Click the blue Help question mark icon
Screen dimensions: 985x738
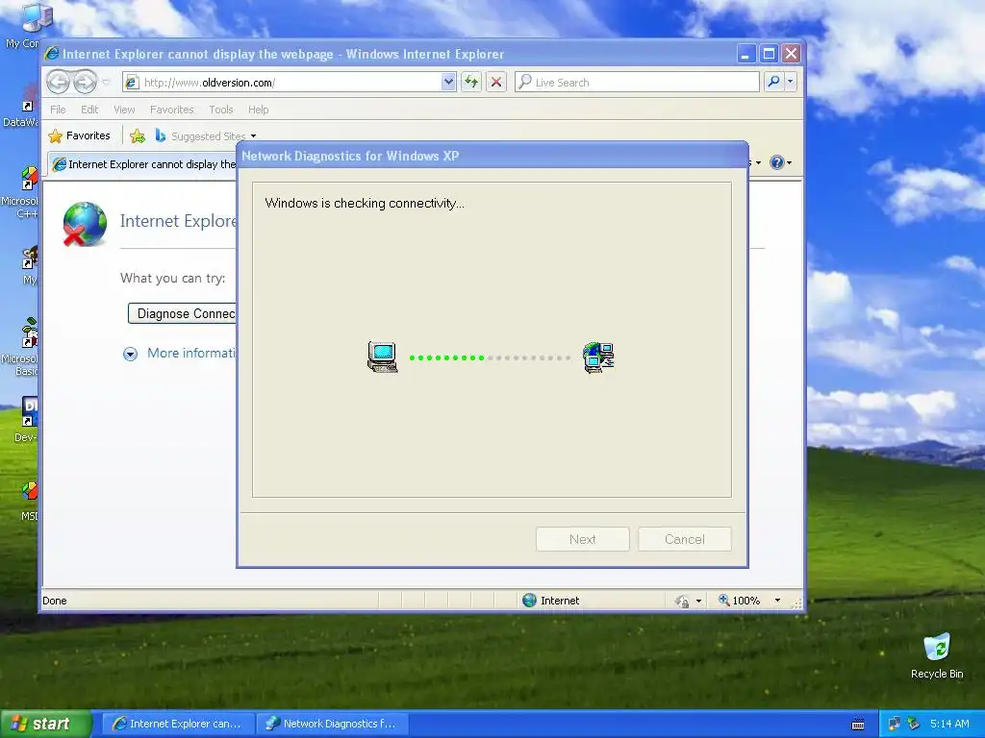click(776, 163)
